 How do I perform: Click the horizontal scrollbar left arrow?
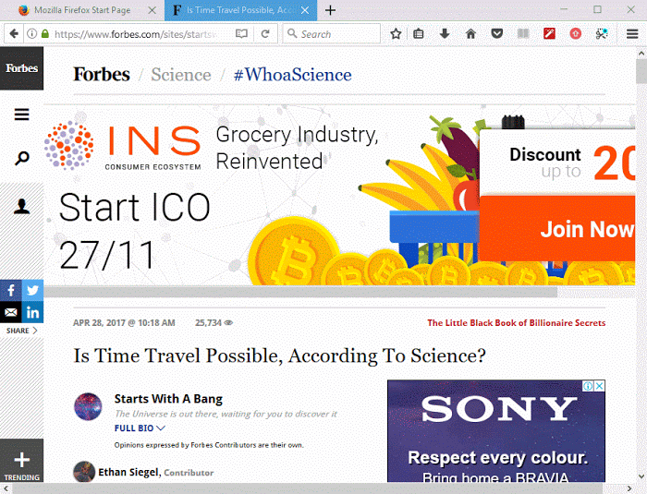6,488
